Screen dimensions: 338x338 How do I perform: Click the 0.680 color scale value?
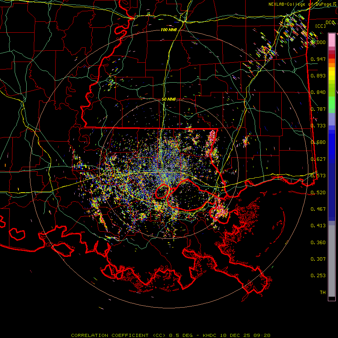(318, 142)
